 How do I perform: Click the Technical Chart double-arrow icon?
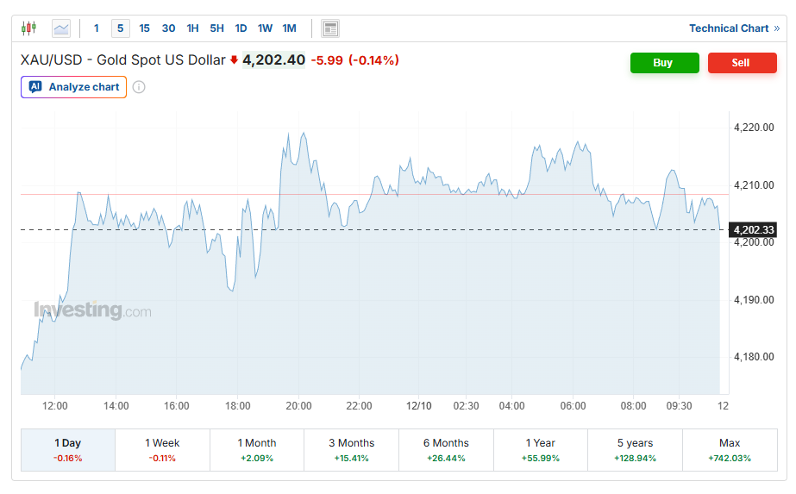776,28
